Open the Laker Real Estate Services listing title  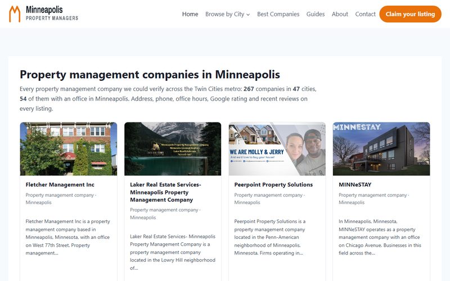165,192
